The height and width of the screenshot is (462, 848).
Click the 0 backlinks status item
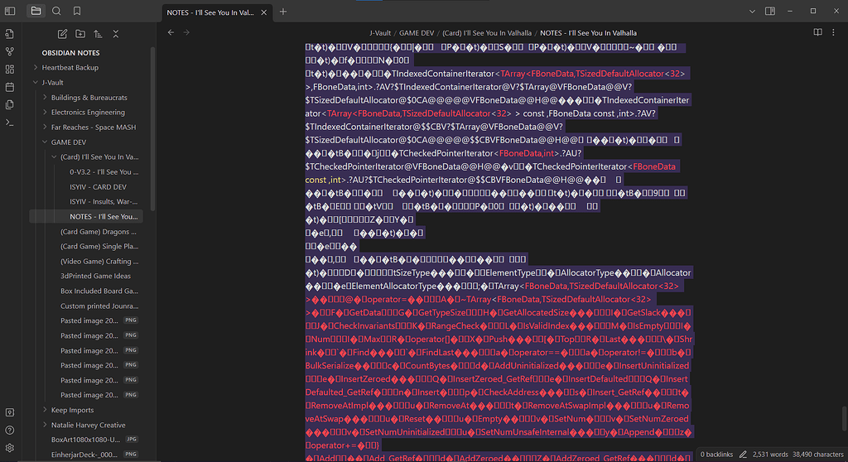coord(717,454)
